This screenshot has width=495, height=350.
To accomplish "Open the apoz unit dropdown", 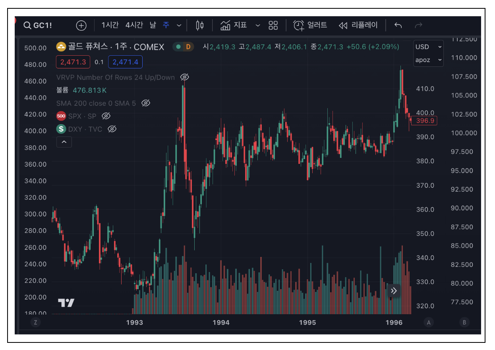I will tap(428, 60).
